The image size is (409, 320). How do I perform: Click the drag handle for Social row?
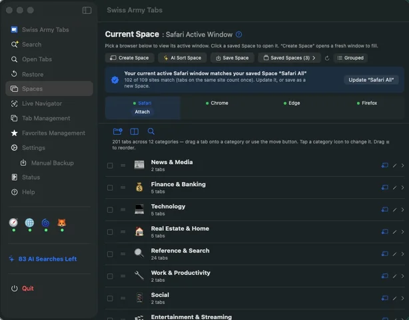click(123, 298)
